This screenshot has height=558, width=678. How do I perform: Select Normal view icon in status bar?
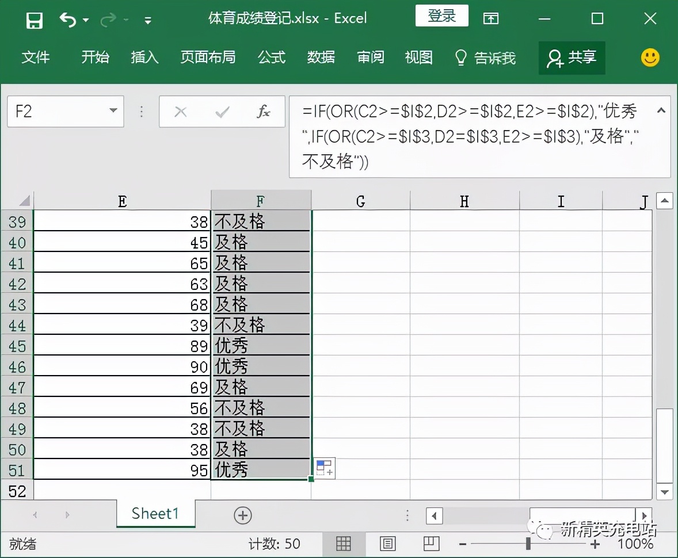click(x=344, y=543)
